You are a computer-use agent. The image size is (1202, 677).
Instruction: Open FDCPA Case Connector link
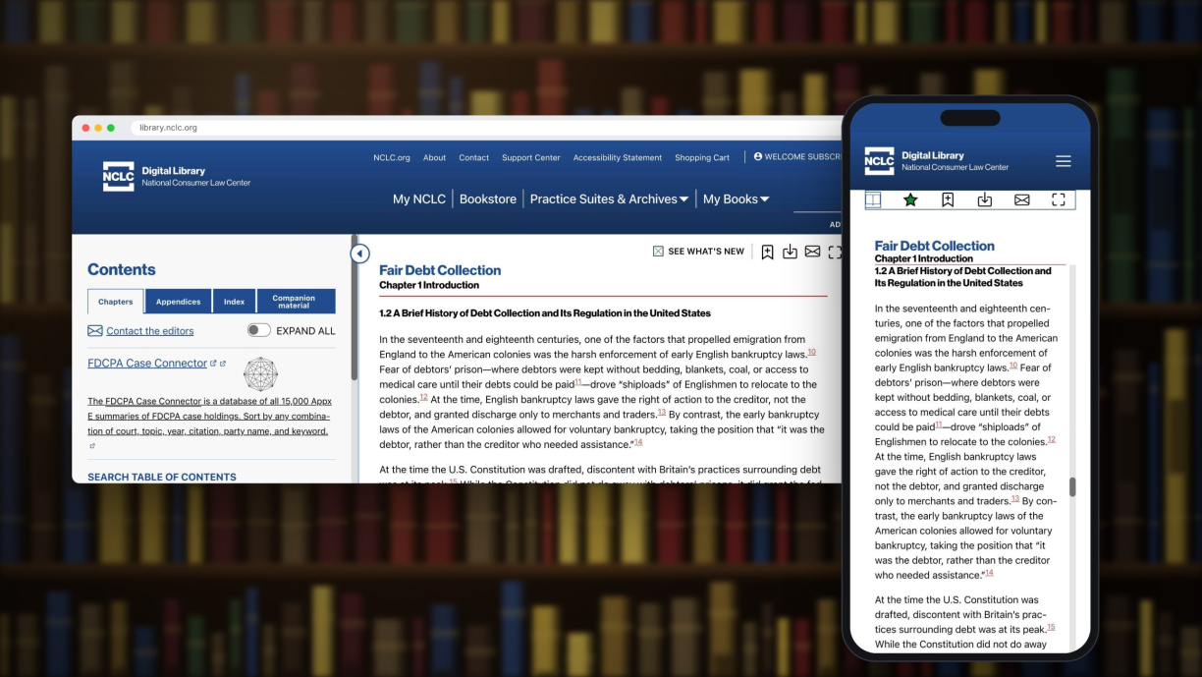147,364
